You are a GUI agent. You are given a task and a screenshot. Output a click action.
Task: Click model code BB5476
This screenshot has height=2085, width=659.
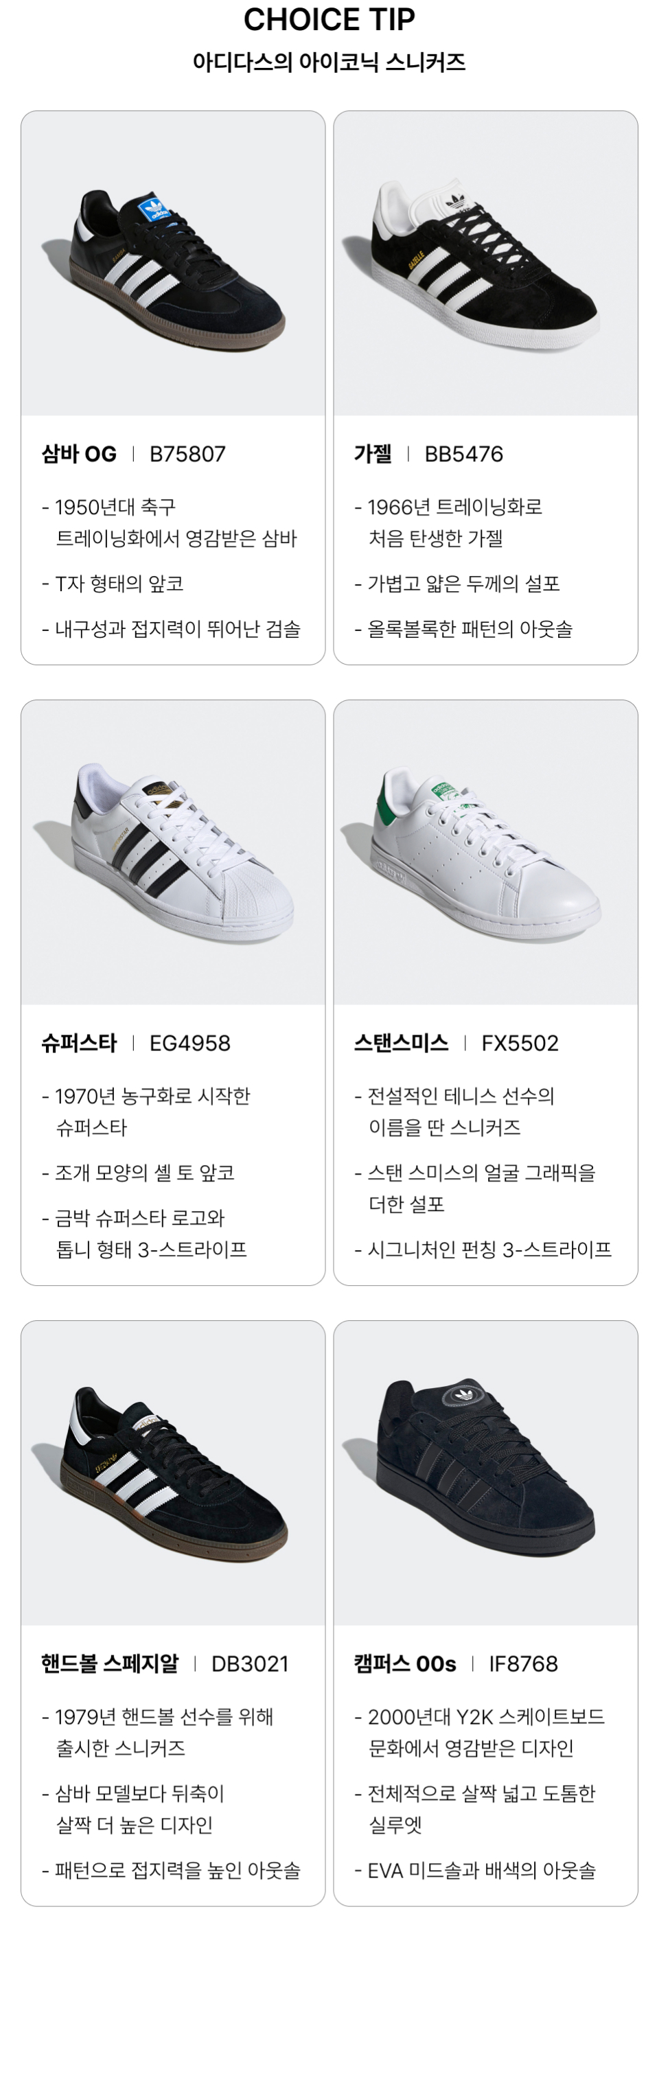(463, 454)
